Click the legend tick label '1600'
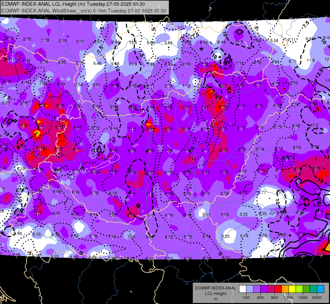This screenshot has width=330, height=304. tap(302, 298)
